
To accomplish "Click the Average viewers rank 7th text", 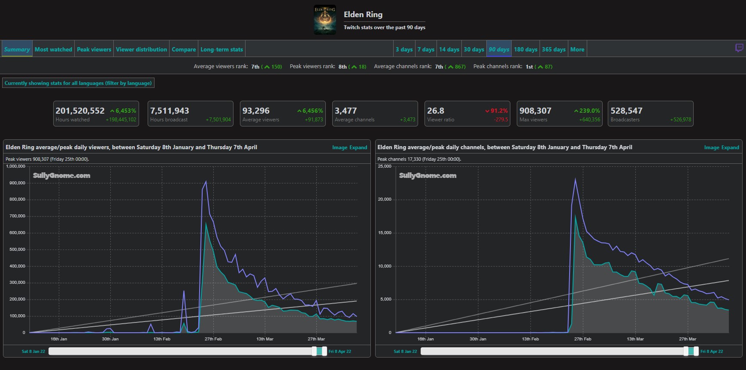I will (x=238, y=66).
